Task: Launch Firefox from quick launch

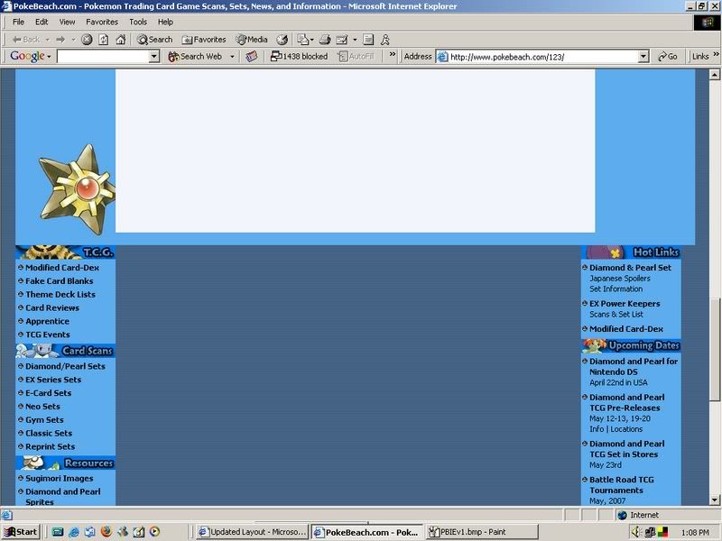Action: click(x=106, y=532)
